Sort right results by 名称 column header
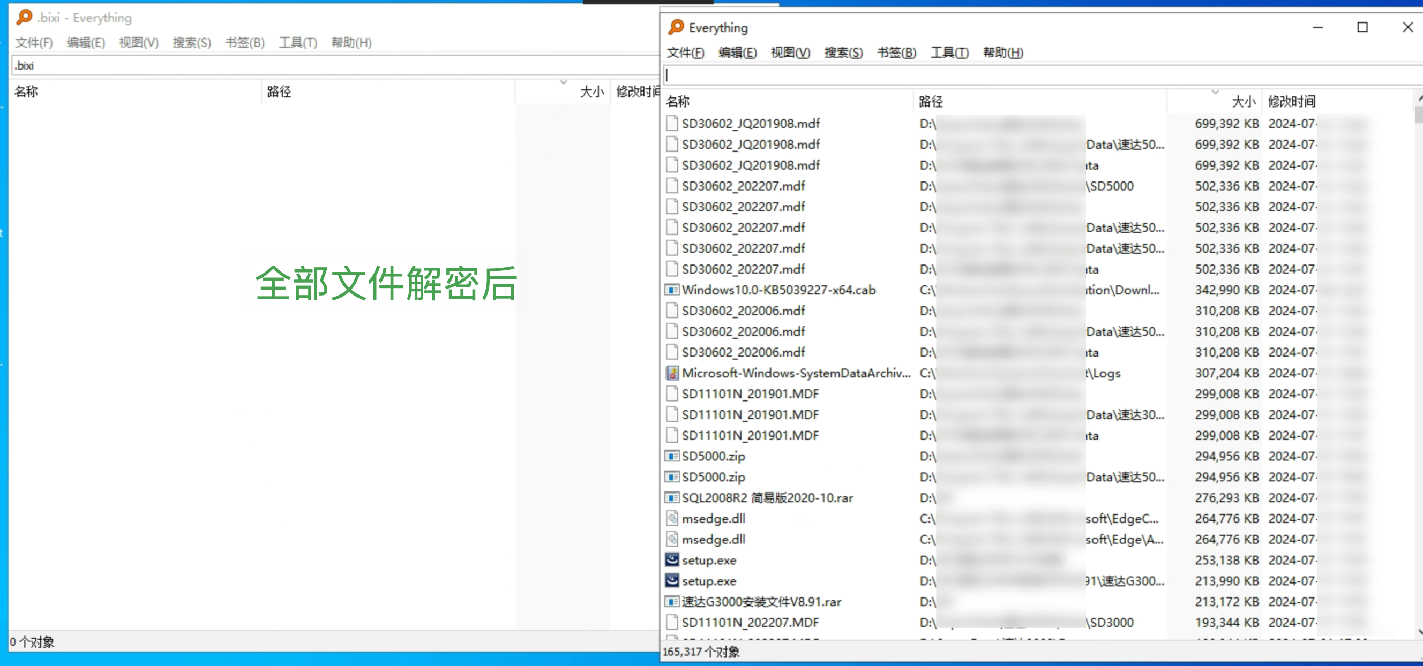The image size is (1423, 666). coord(678,102)
